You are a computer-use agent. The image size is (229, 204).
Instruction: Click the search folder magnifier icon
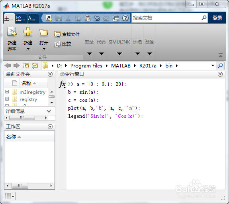click(x=220, y=65)
